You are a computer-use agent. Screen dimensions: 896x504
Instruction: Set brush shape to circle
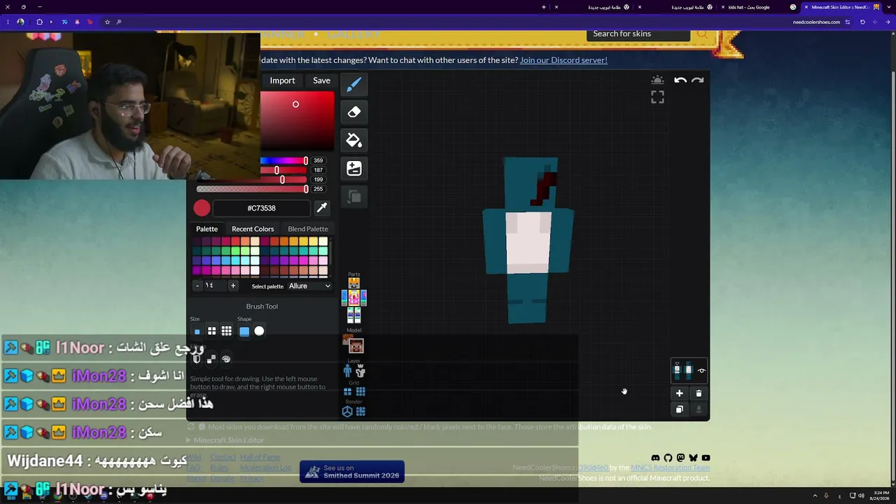coord(259,331)
